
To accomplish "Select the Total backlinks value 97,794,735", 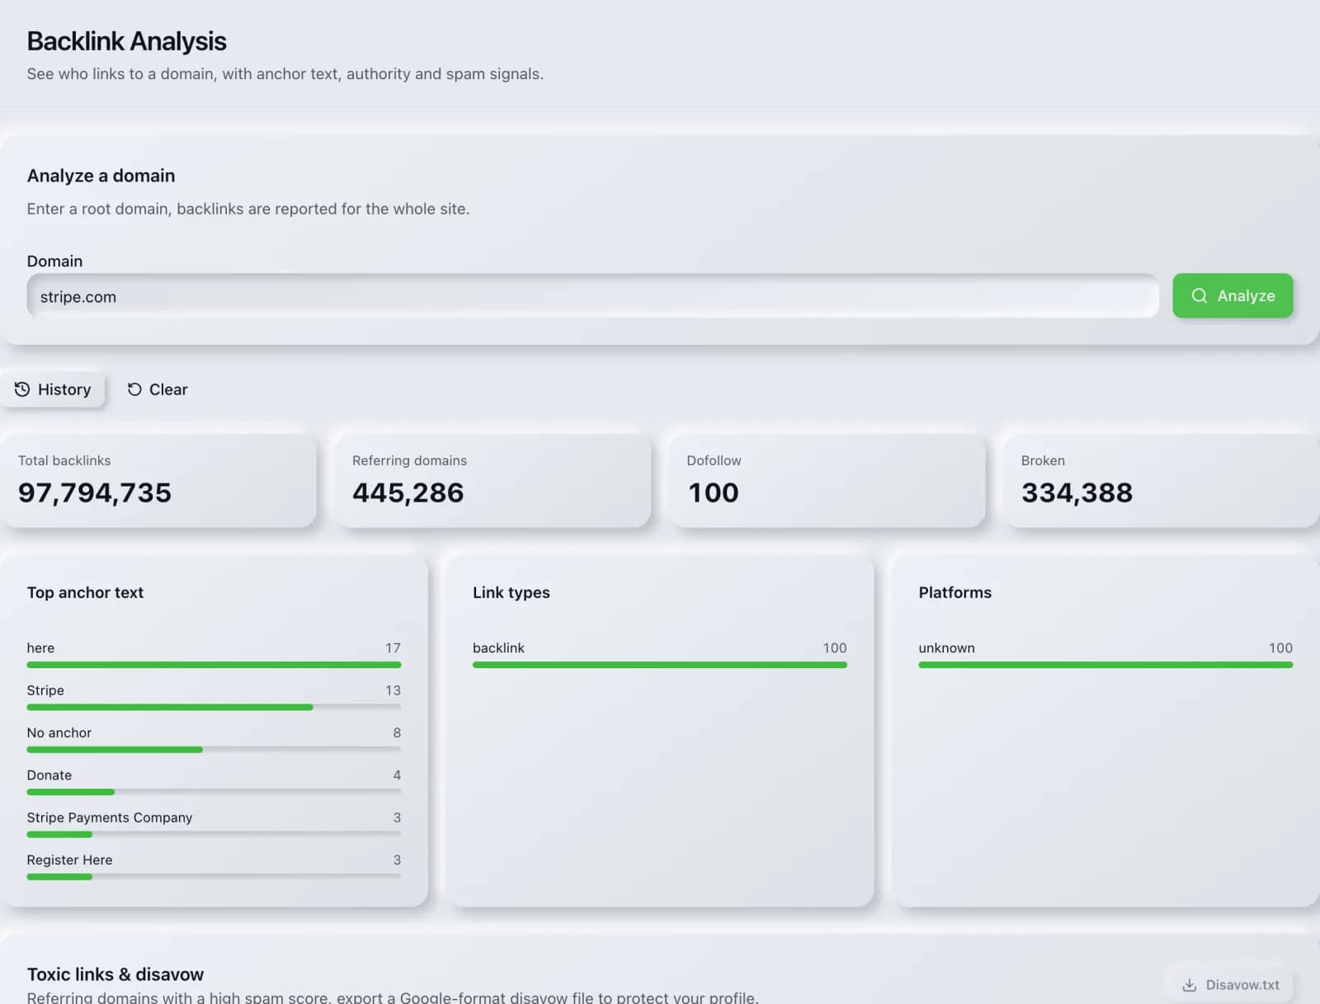I will 95,493.
